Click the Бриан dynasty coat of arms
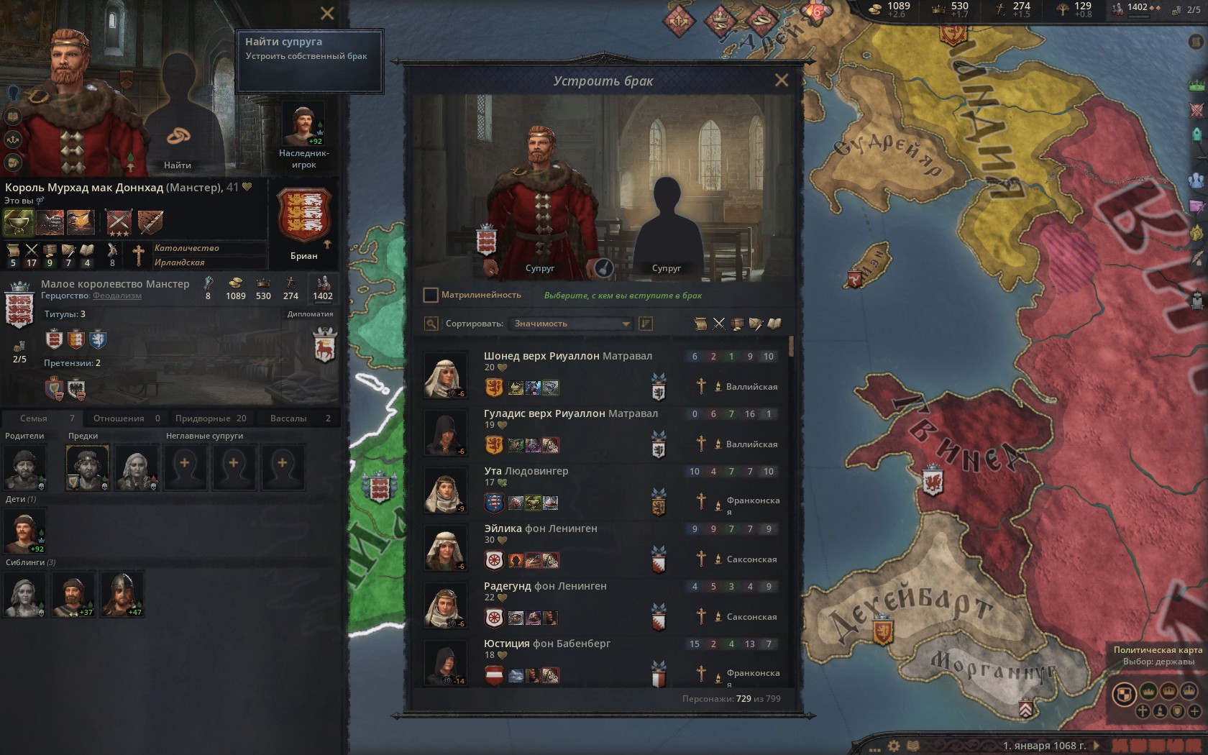Screen dimensions: 1208x755 pos(304,216)
